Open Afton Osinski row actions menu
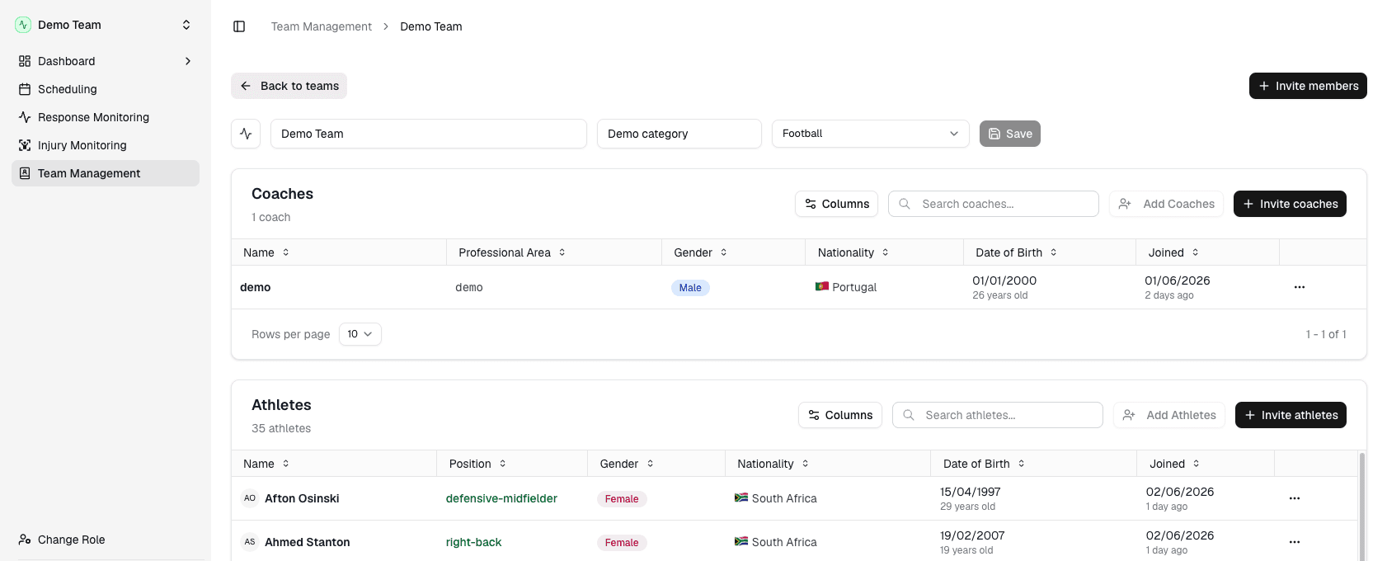Screen dimensions: 1387x561 pyautogui.click(x=1295, y=498)
